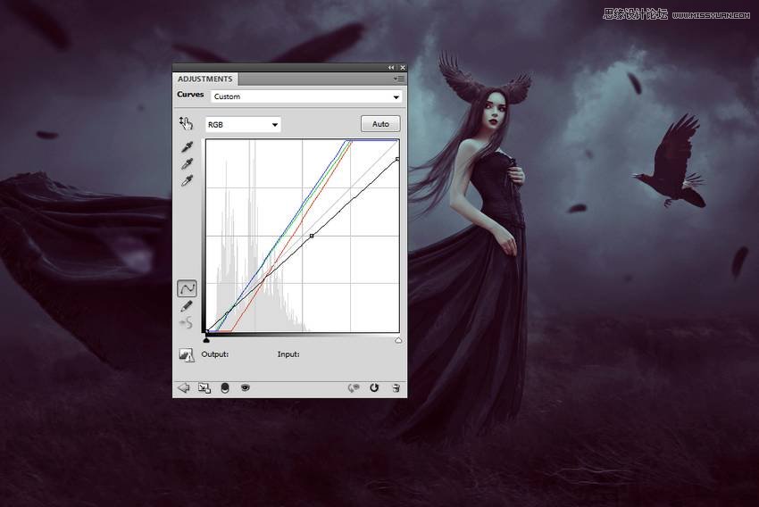This screenshot has width=759, height=507.
Task: Click the smooth curve values icon
Action: [x=187, y=323]
